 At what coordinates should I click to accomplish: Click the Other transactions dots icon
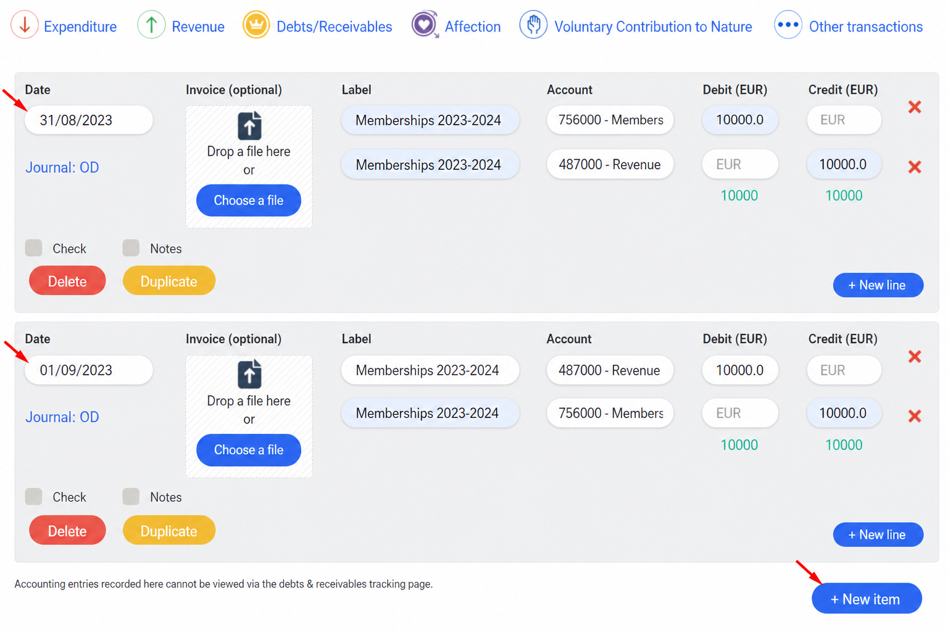pos(788,25)
